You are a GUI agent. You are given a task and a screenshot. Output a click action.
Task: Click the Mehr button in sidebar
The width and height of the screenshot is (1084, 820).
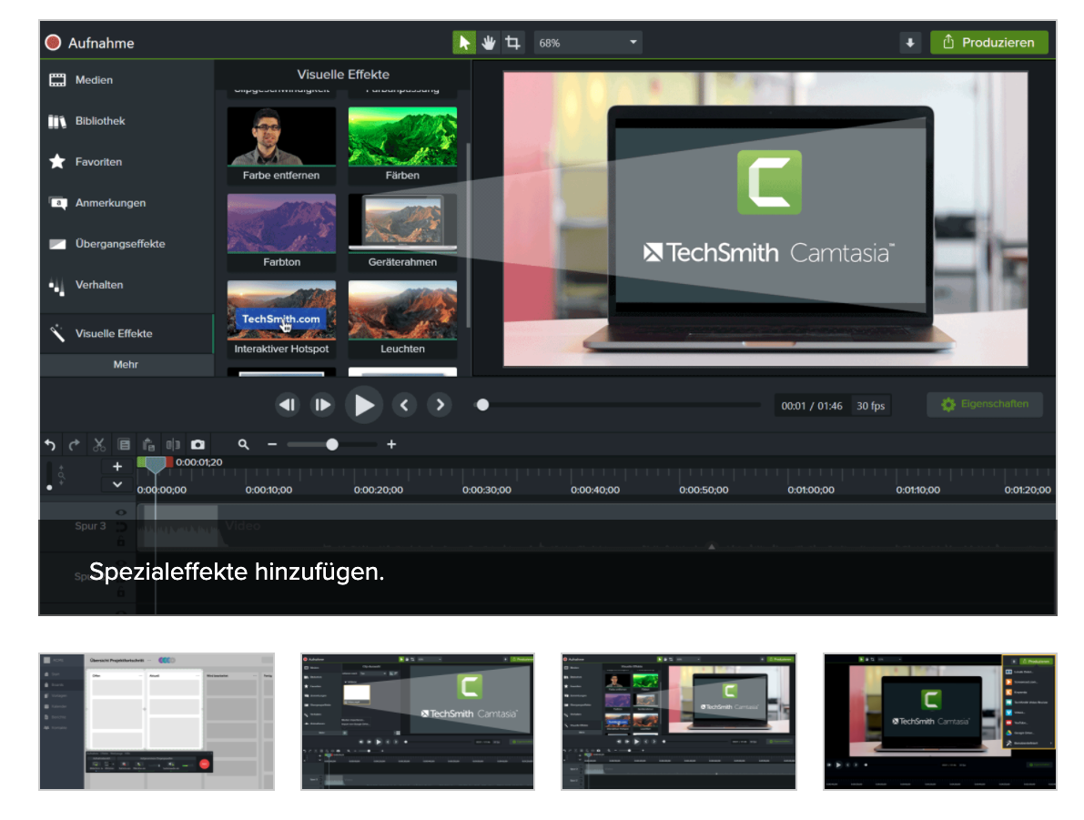[127, 364]
